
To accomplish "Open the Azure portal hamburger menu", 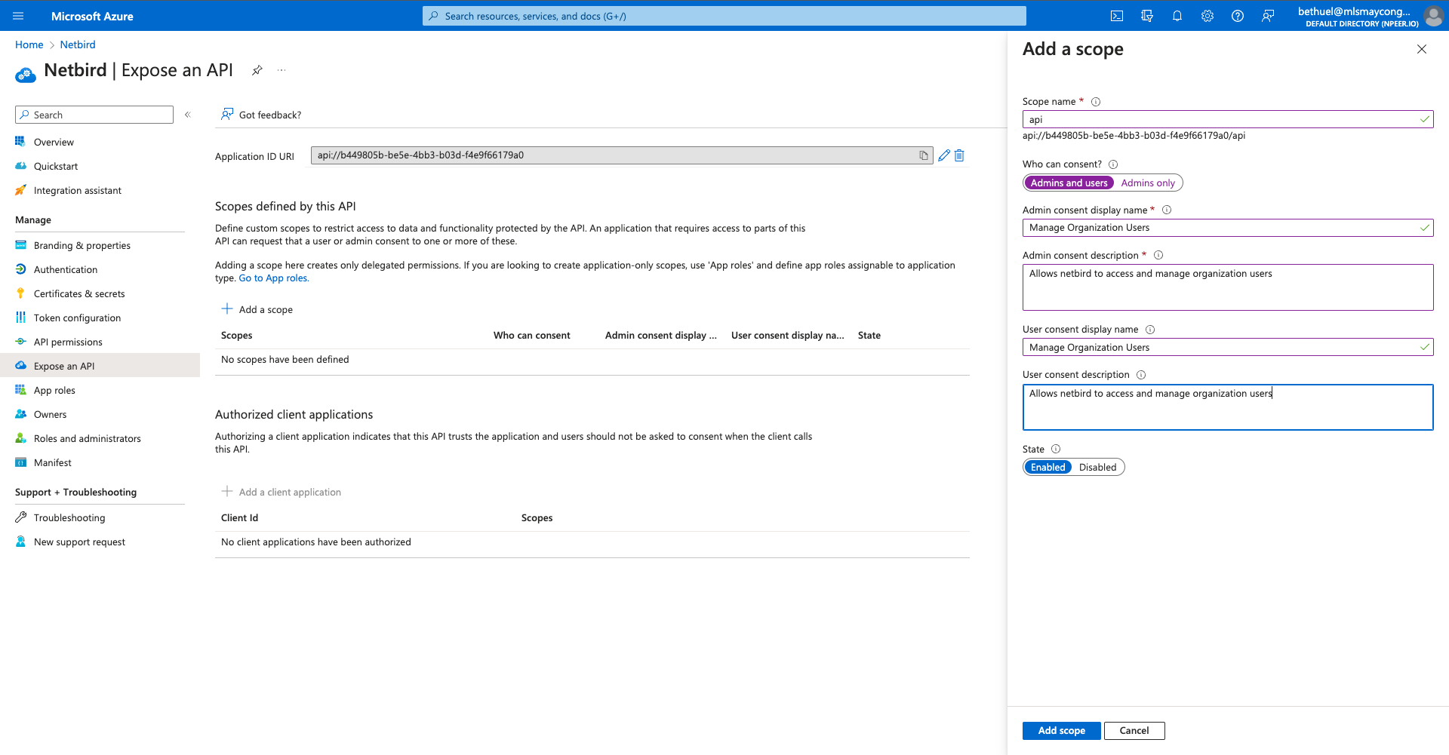I will [19, 16].
